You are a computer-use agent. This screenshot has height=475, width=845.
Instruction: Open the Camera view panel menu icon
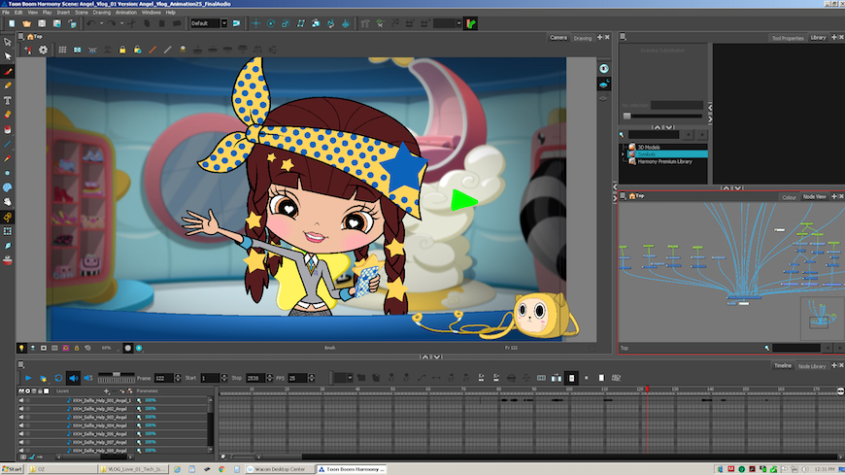click(x=20, y=37)
